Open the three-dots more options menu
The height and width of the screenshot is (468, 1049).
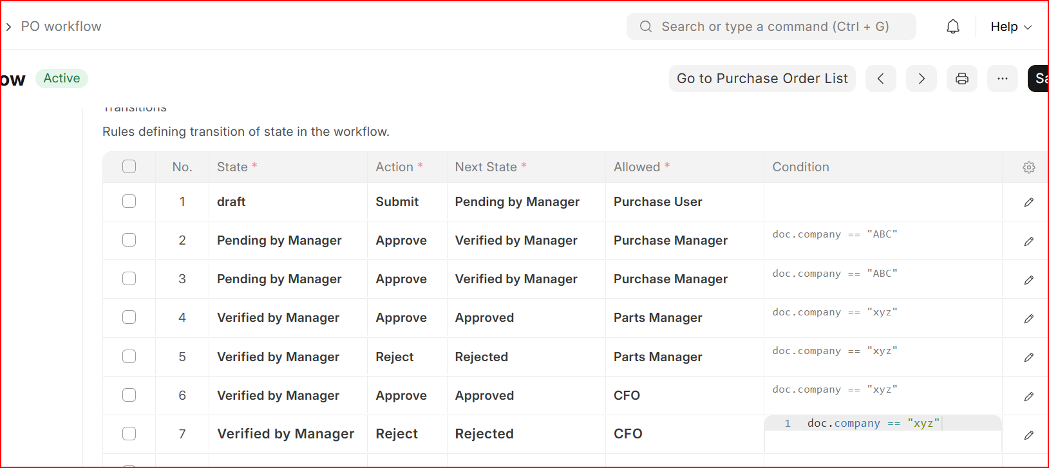pyautogui.click(x=1003, y=79)
